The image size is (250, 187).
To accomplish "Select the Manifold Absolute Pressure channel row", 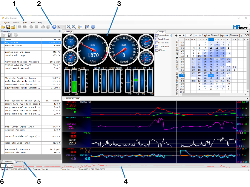I will click(x=31, y=62).
